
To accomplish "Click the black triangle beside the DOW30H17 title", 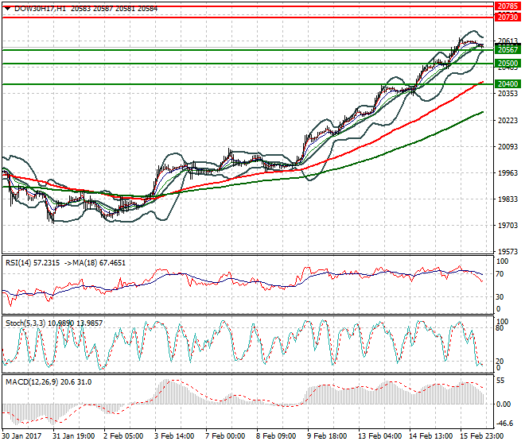I will [7, 9].
